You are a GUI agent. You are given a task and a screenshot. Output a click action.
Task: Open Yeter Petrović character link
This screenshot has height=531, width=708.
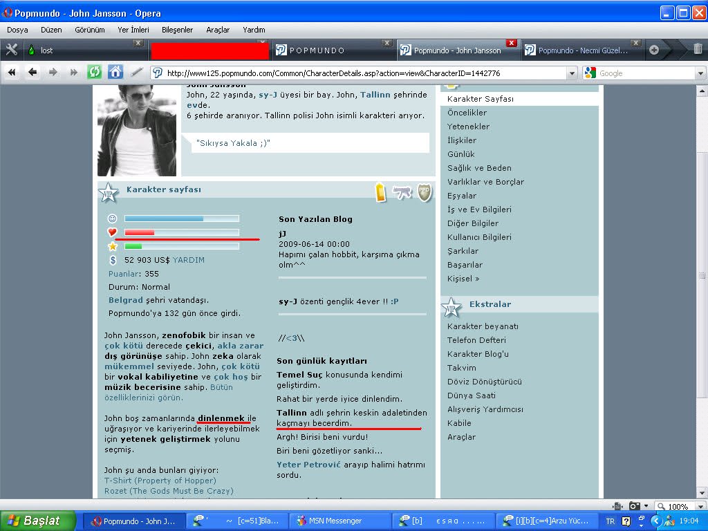click(309, 465)
